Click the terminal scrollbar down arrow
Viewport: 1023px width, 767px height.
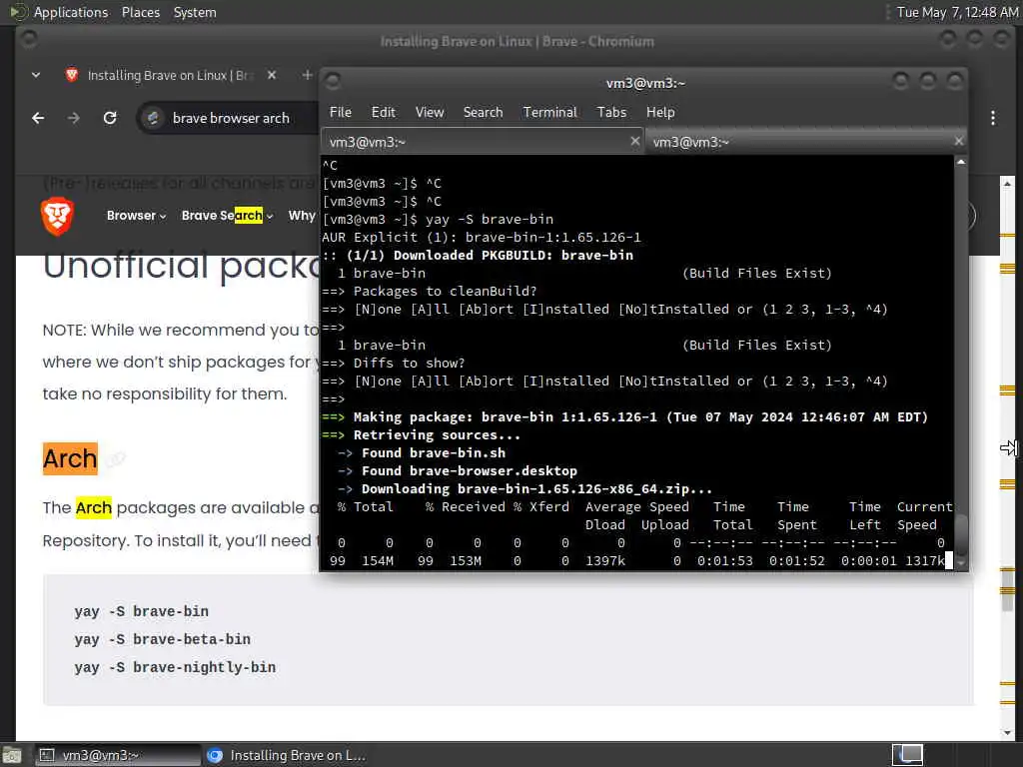(x=960, y=563)
